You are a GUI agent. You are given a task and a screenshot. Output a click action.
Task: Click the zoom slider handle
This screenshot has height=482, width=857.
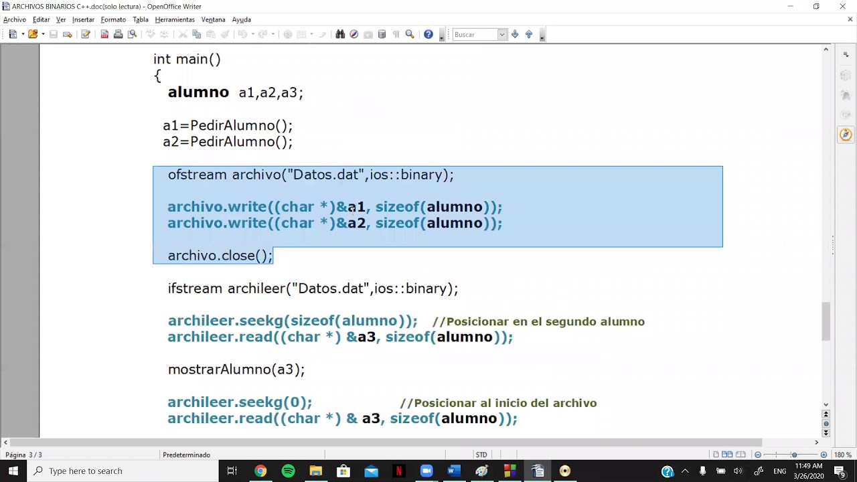(x=795, y=455)
